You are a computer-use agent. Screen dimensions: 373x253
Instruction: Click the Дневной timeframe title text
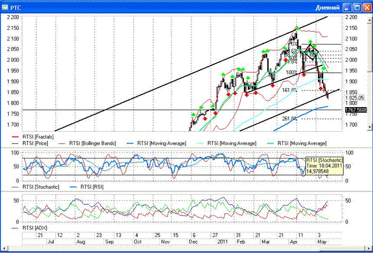pos(328,7)
